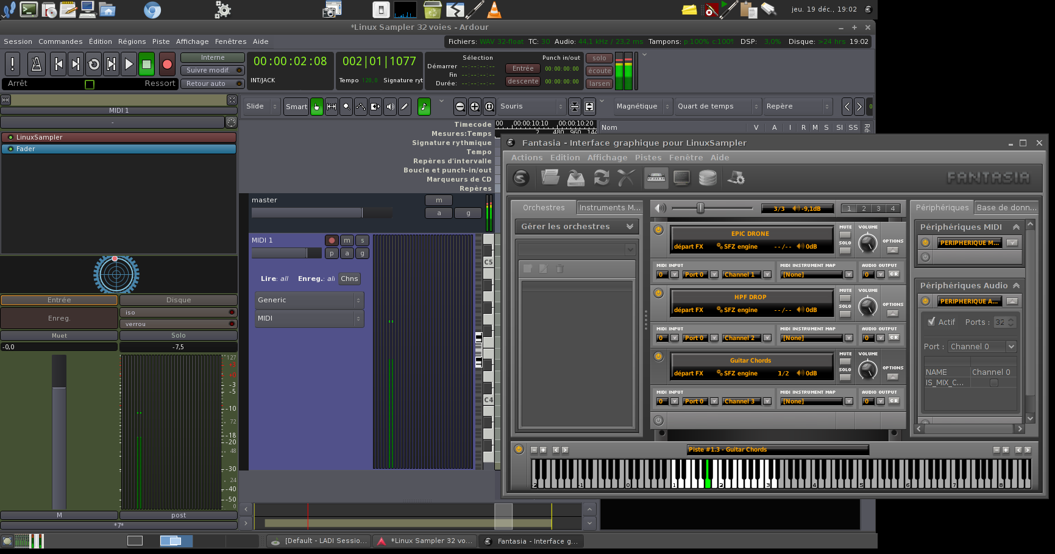Mute the EPIC DRONE channel
The height and width of the screenshot is (554, 1055).
[845, 235]
